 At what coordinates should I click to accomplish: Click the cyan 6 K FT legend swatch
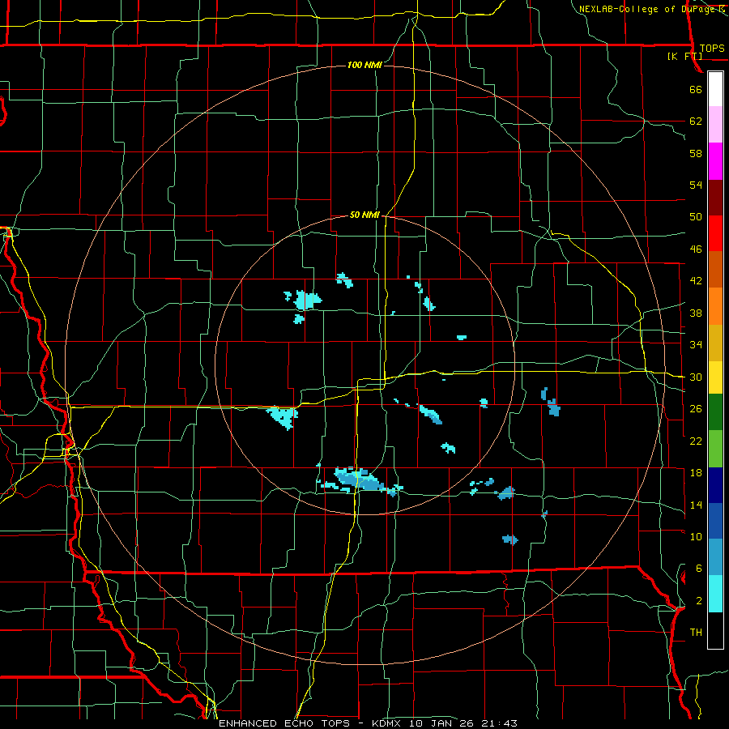click(715, 594)
